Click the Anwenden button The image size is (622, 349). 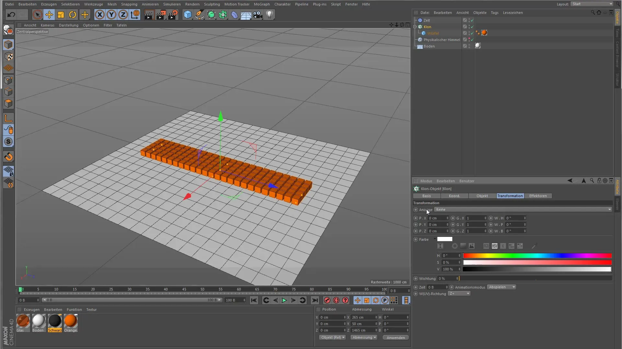pyautogui.click(x=396, y=337)
